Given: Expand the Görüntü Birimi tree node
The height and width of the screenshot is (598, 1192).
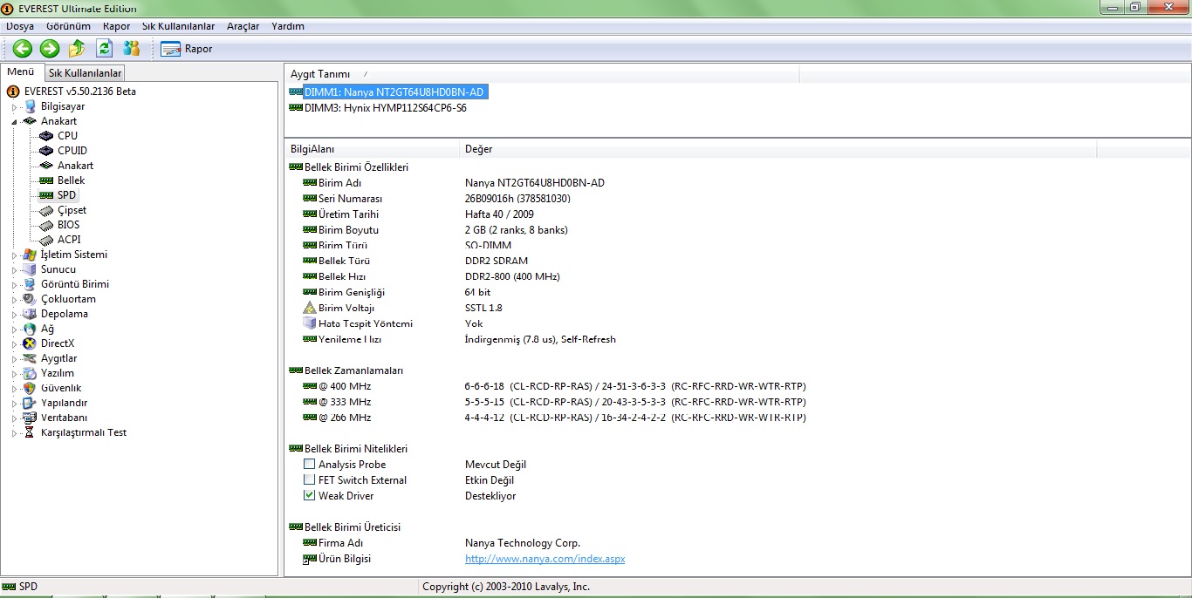Looking at the screenshot, I should (x=14, y=285).
